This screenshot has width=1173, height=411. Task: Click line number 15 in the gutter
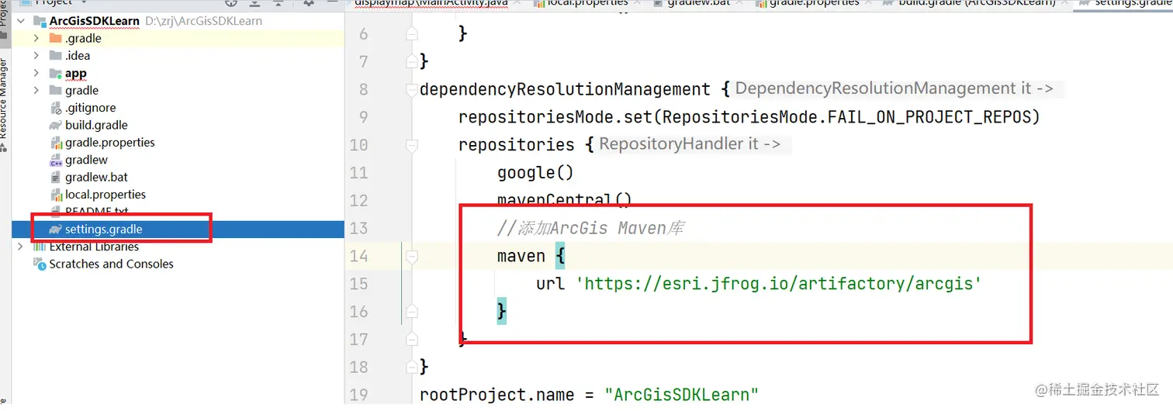click(358, 284)
